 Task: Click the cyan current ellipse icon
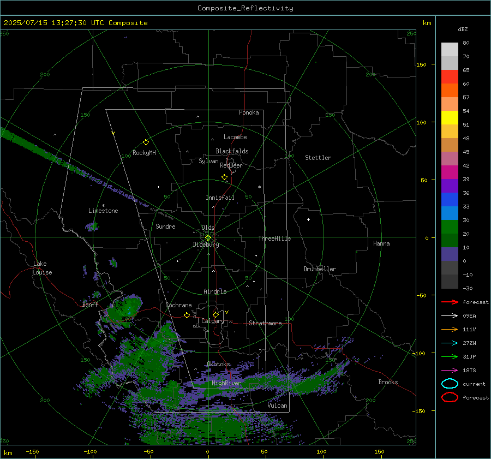(450, 384)
